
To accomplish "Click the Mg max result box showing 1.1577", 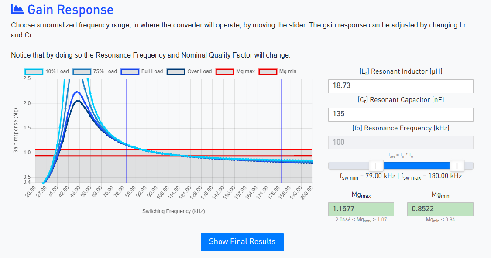I will click(361, 209).
